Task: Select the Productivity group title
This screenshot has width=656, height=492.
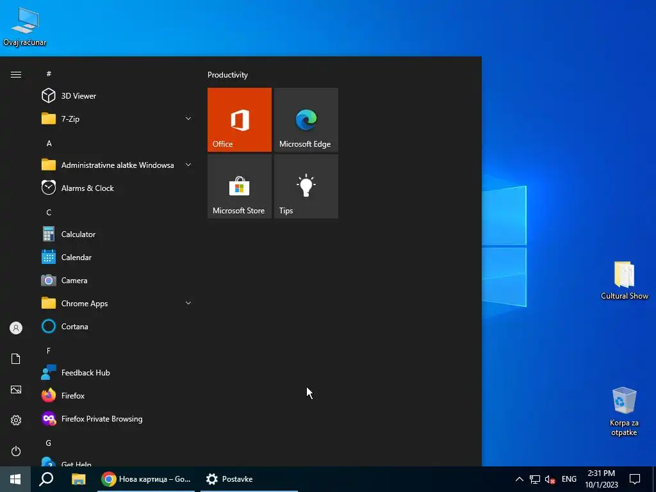Action: pyautogui.click(x=227, y=75)
